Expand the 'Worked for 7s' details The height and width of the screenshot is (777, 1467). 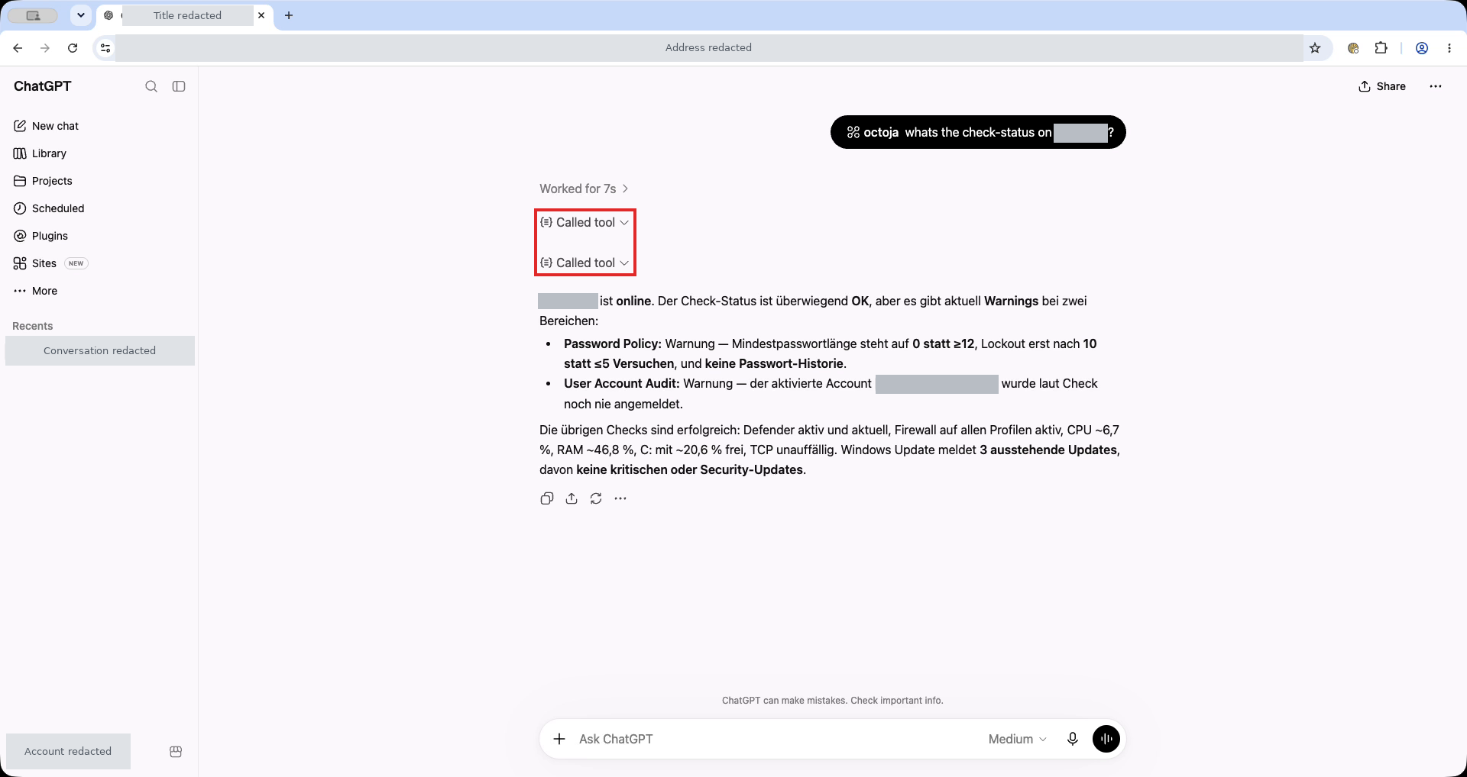[584, 189]
